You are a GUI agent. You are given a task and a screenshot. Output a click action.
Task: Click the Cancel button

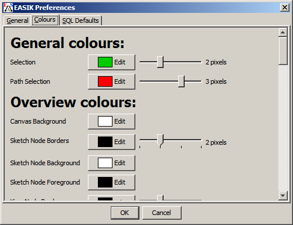click(x=162, y=213)
